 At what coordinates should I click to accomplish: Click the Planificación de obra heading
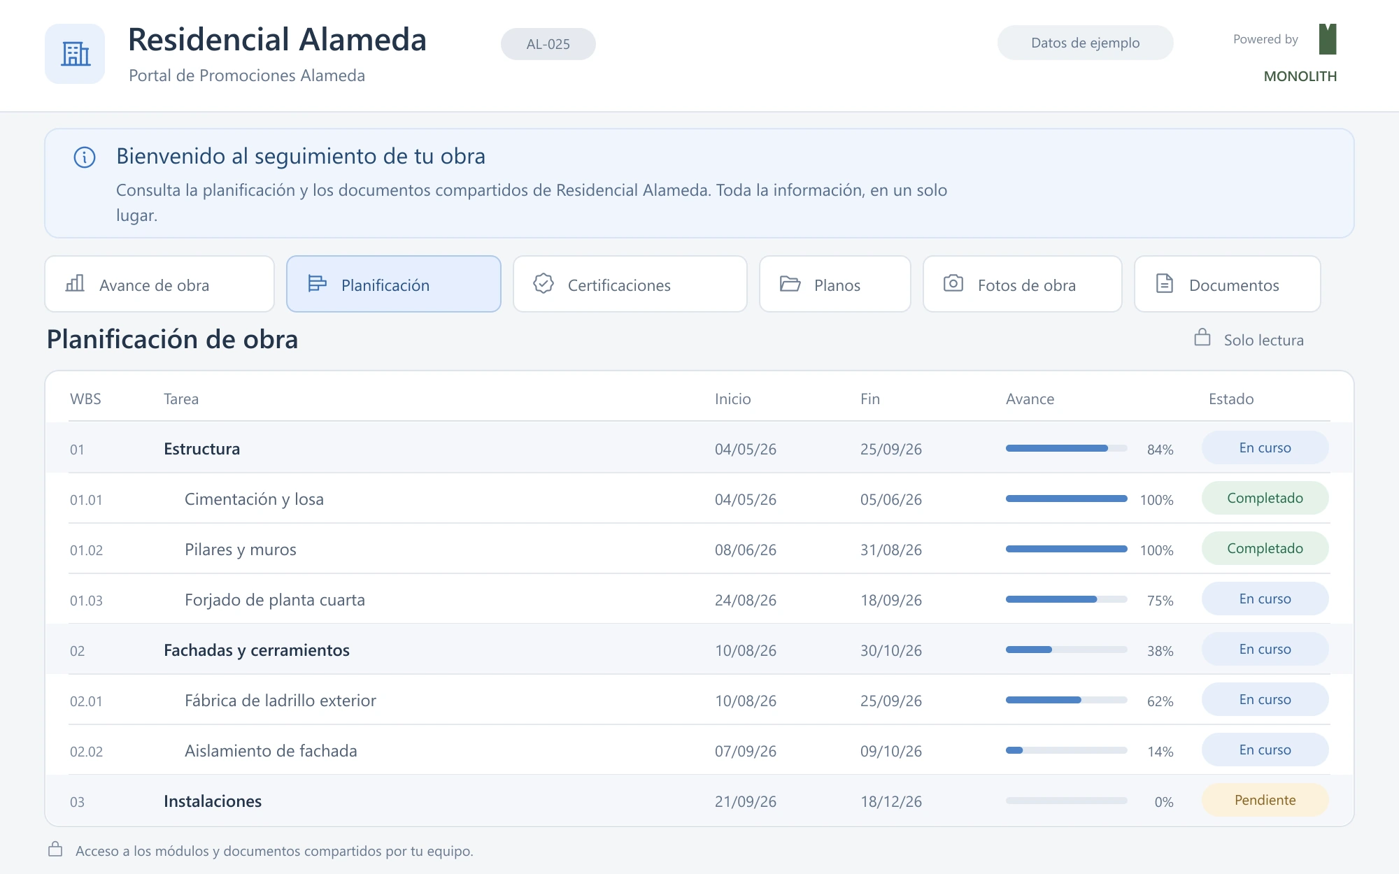[x=172, y=340]
